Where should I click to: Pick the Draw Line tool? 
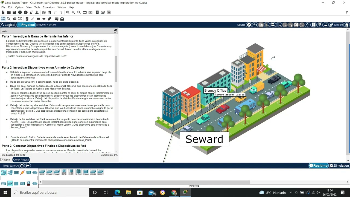[x=33, y=19]
